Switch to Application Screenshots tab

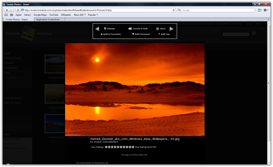tap(48, 19)
